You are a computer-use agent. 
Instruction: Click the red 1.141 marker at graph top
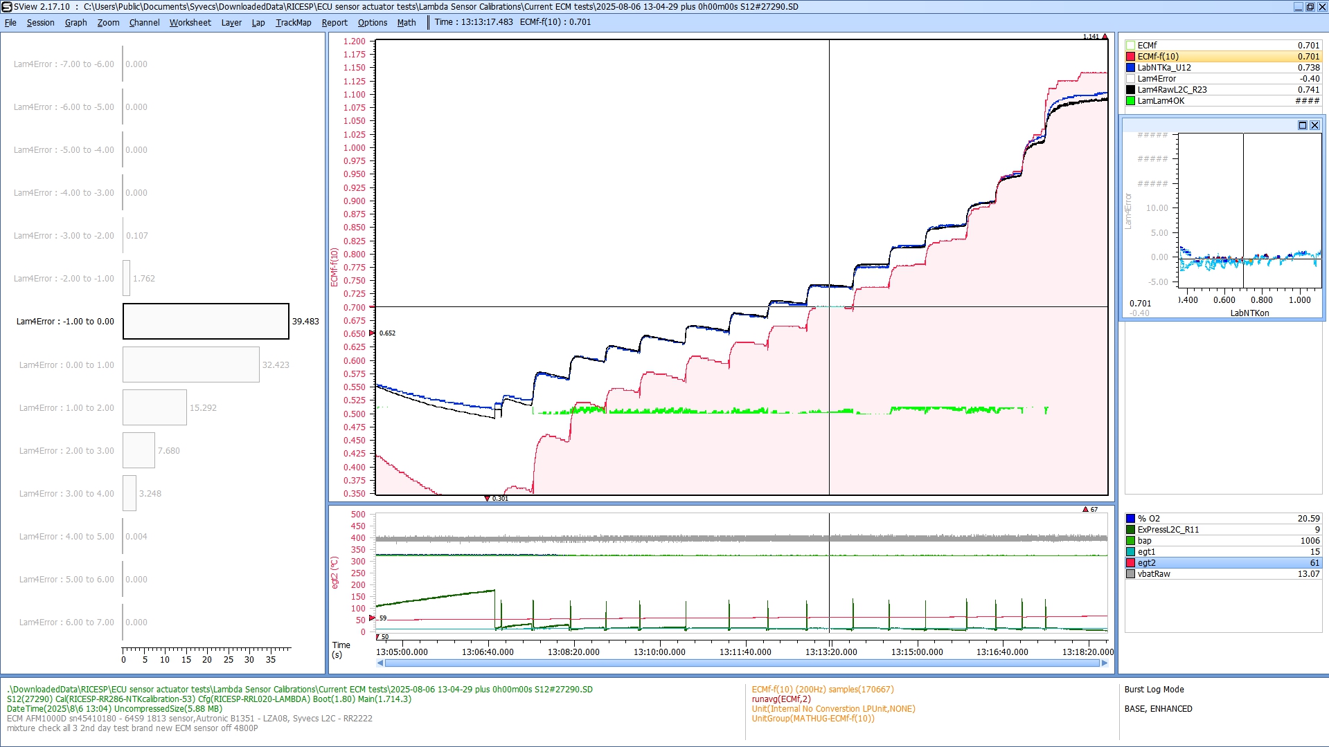pos(1105,37)
